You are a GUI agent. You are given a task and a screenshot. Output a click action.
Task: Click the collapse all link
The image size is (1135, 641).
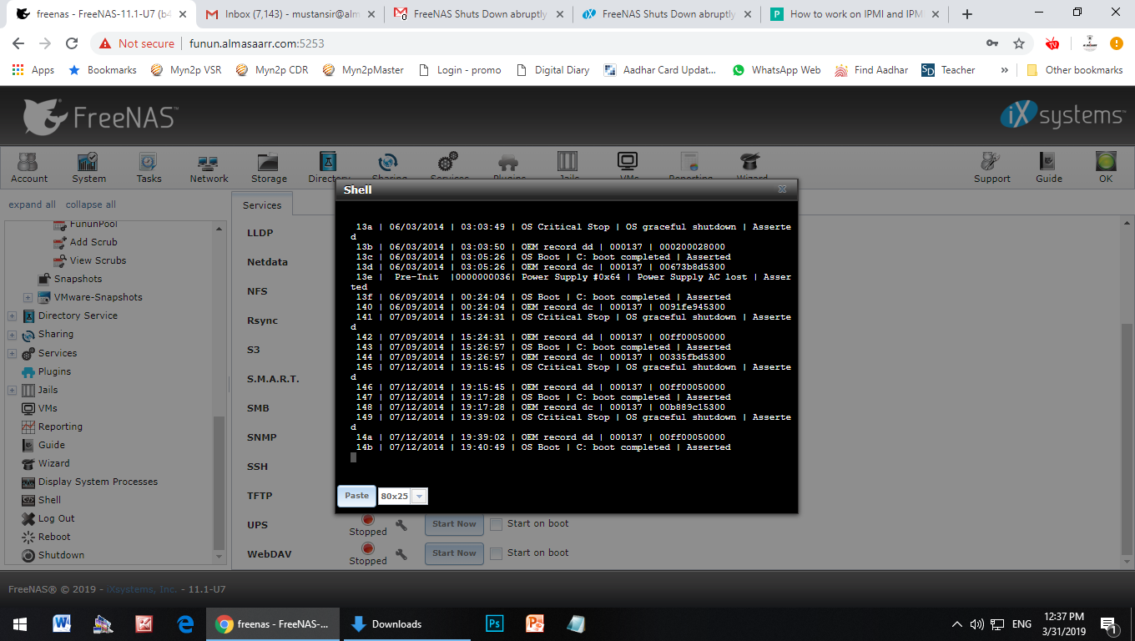(91, 204)
